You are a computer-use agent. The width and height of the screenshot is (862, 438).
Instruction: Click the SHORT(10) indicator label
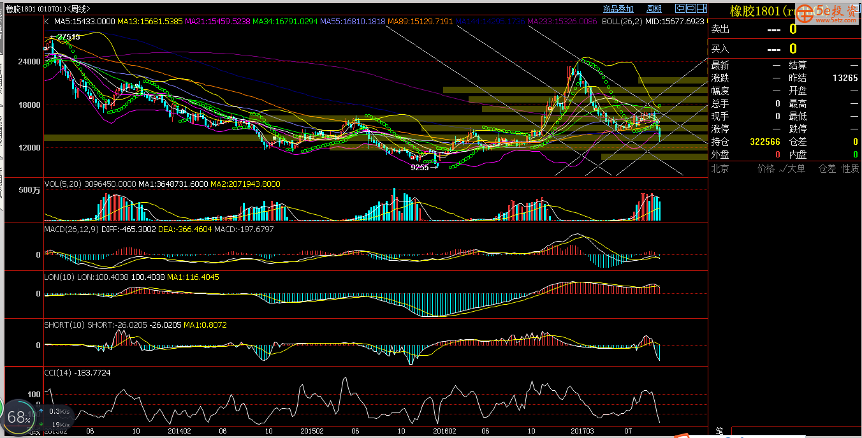[x=64, y=325]
